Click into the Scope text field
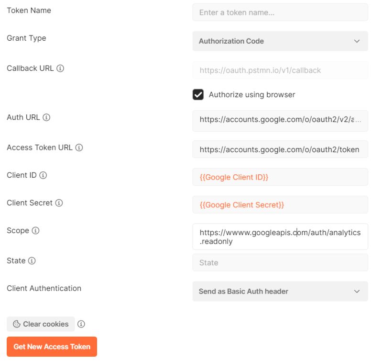 [x=280, y=237]
